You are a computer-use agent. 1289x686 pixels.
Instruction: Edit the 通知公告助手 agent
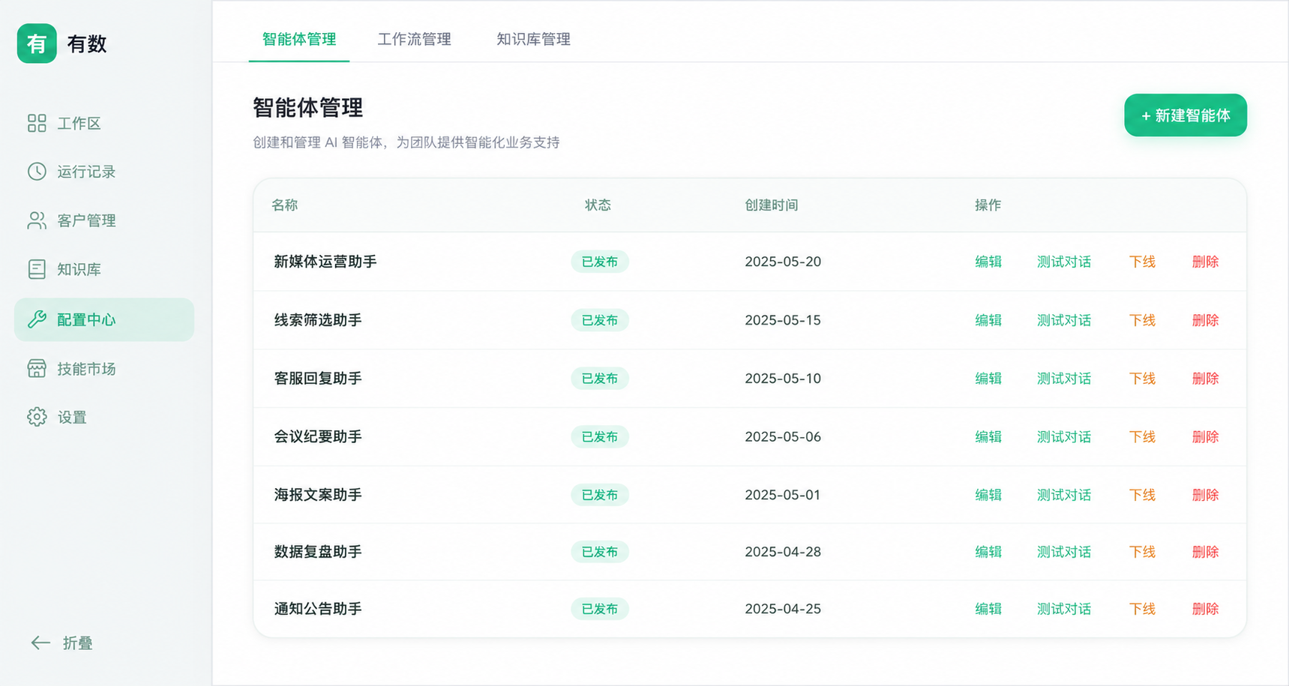point(988,609)
